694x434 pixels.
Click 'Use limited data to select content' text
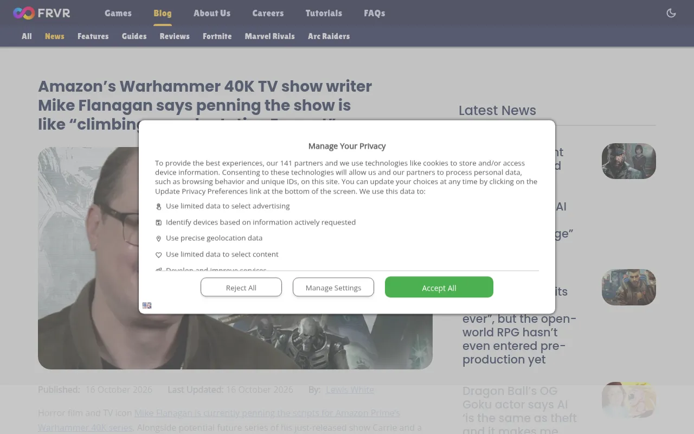(x=222, y=254)
